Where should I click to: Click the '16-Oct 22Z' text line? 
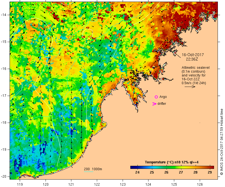(190, 79)
